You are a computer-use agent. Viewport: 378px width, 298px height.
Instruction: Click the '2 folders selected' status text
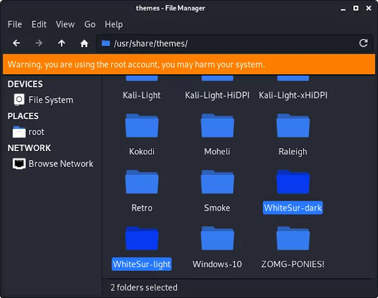tap(144, 287)
